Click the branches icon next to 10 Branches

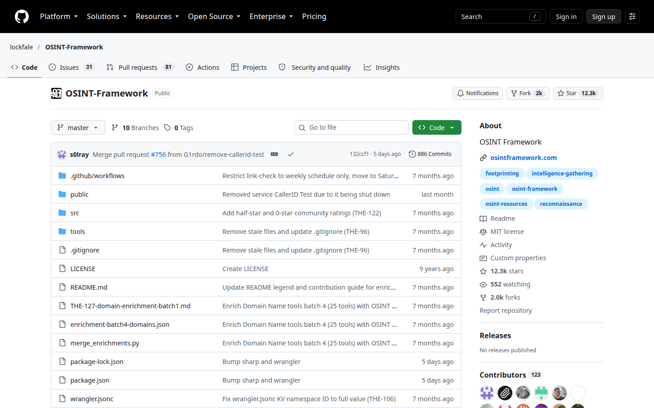pos(115,127)
